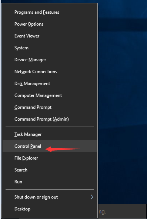Open Task Manager
The image size is (147, 219).
[x=50, y=134]
